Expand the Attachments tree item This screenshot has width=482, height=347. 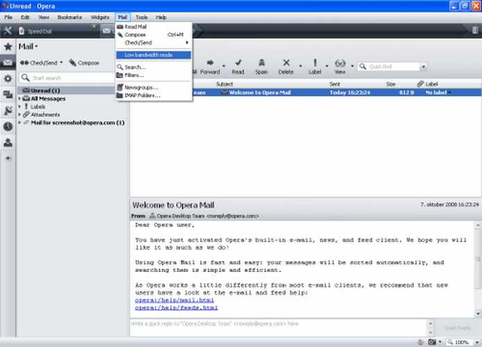coord(19,115)
